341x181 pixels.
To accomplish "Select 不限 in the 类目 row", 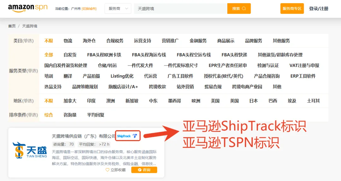I will pos(49,41).
